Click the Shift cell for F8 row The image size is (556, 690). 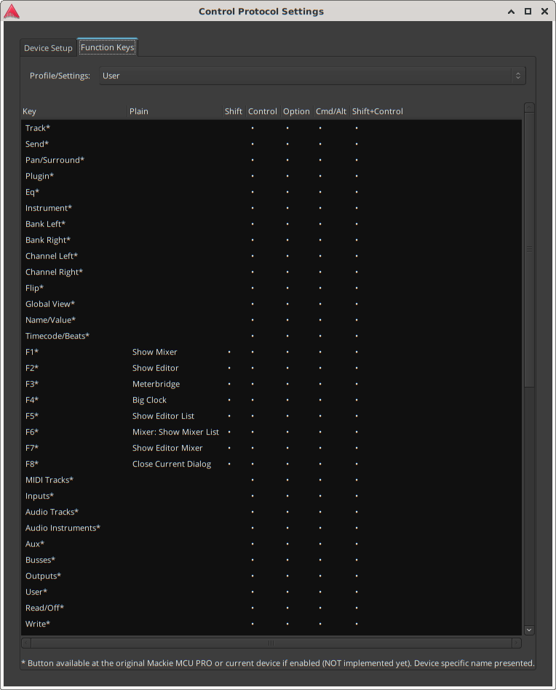[229, 464]
